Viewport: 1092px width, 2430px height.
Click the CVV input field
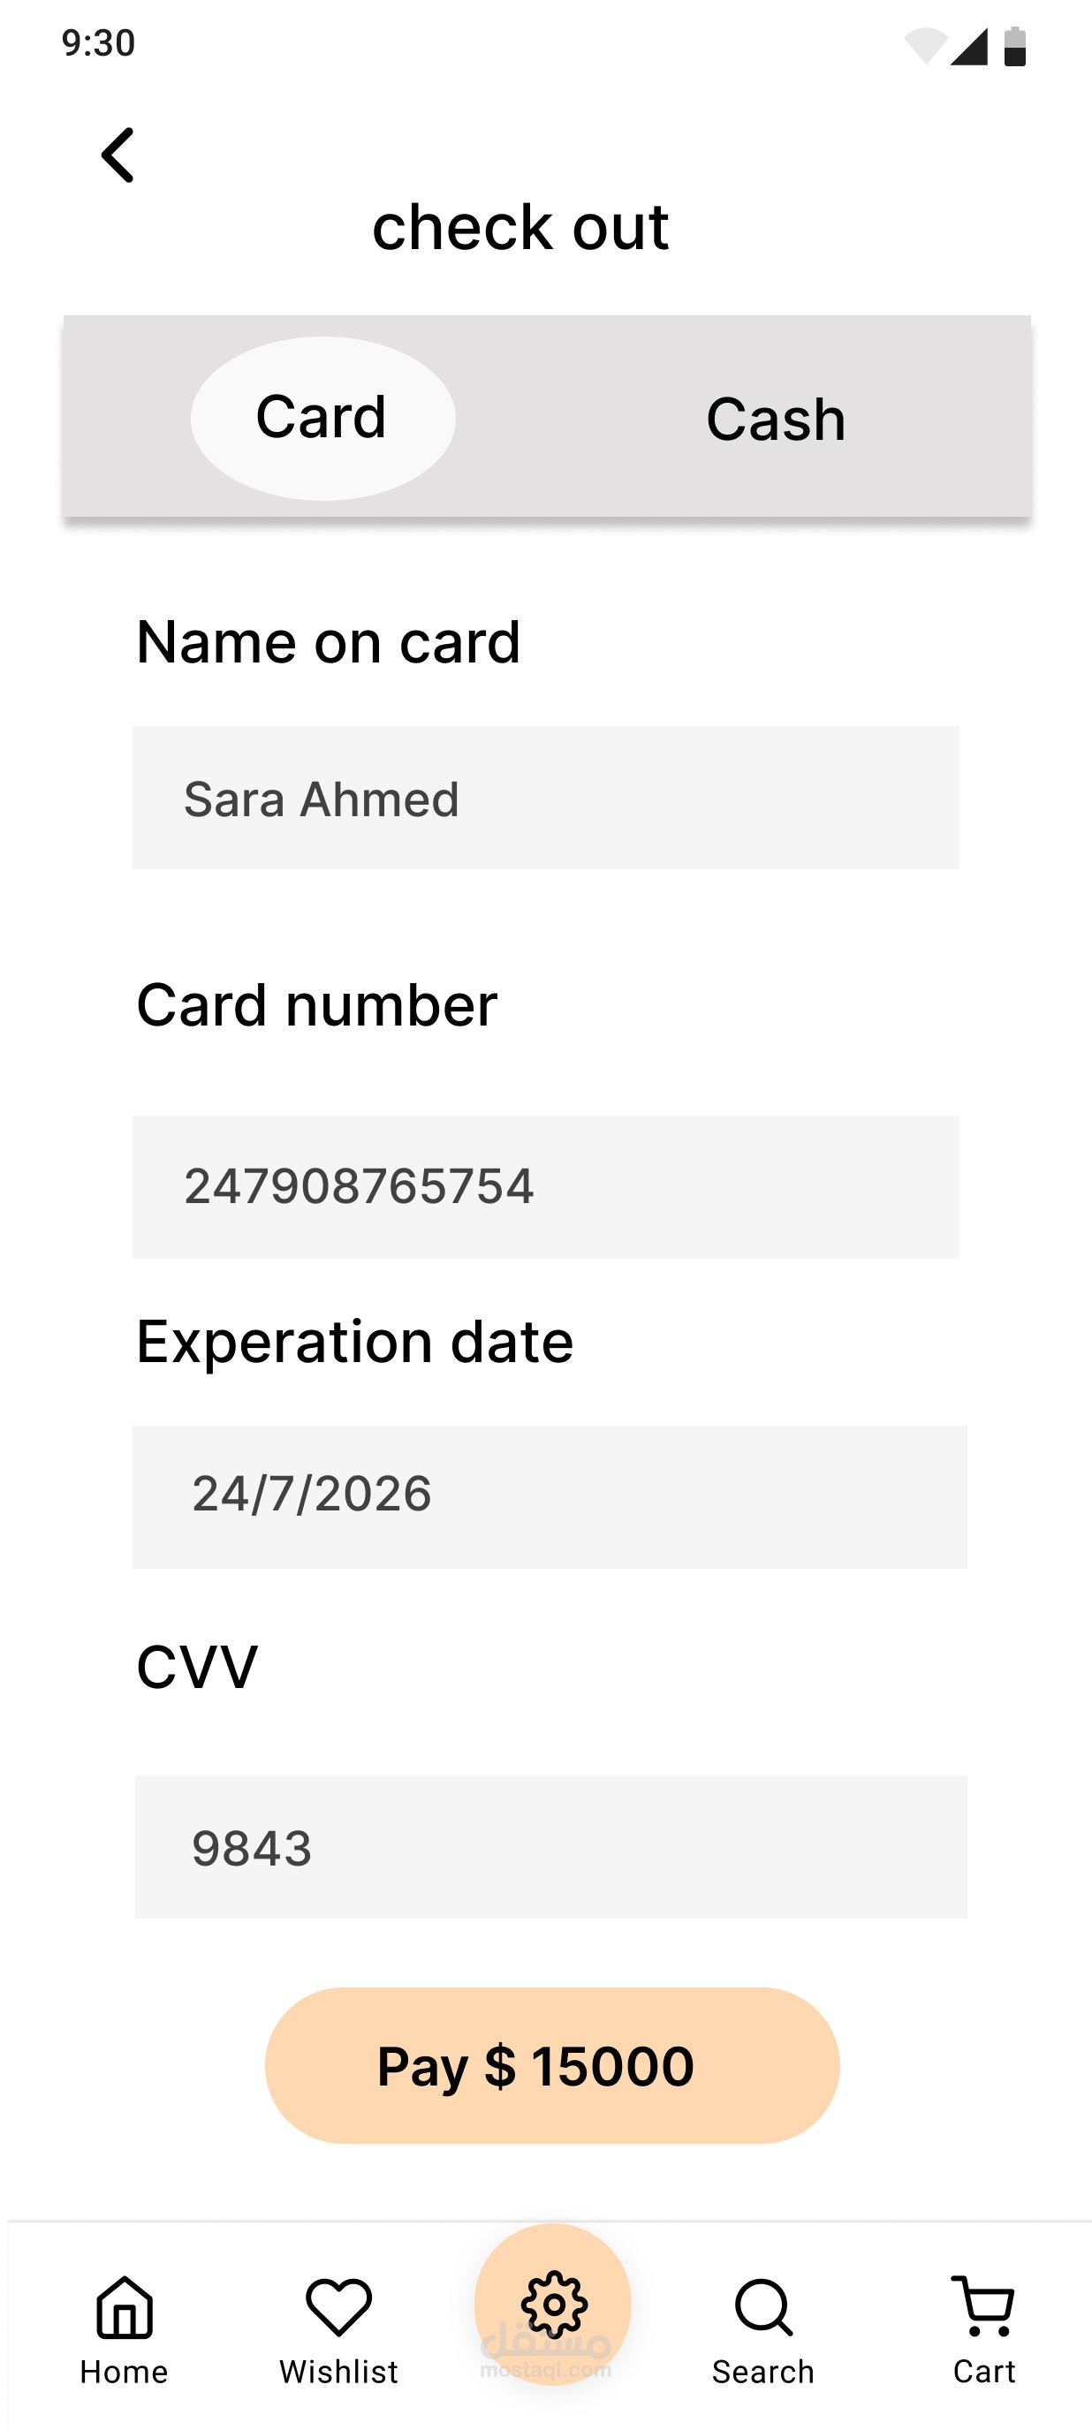point(550,1846)
